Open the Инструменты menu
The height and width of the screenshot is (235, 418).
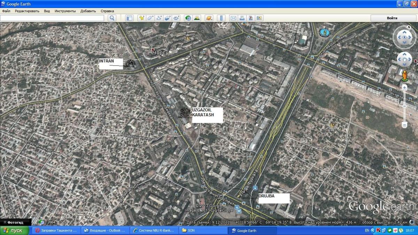click(65, 11)
